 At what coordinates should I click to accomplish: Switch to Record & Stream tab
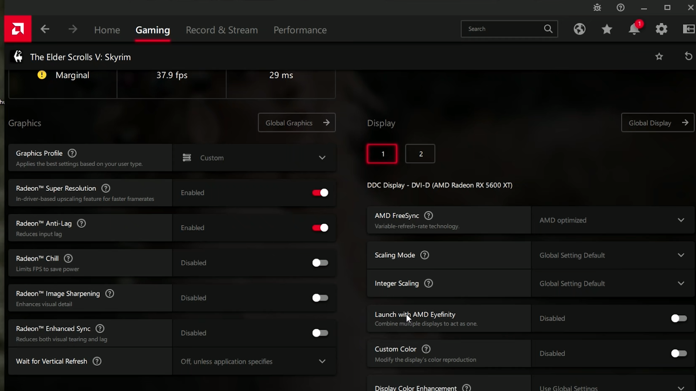pyautogui.click(x=222, y=30)
